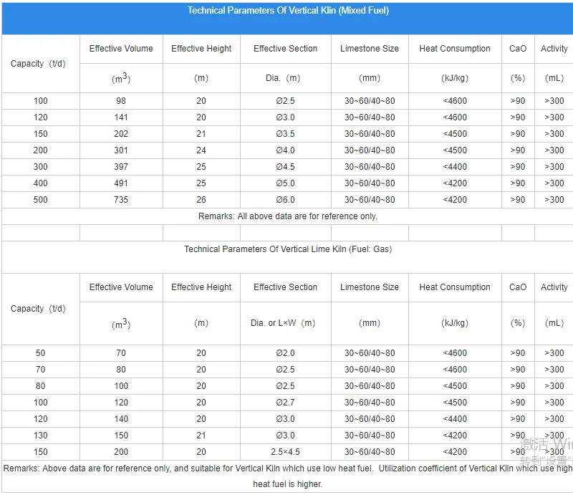
Task: Click the effective height value 26
Action: [x=201, y=200]
